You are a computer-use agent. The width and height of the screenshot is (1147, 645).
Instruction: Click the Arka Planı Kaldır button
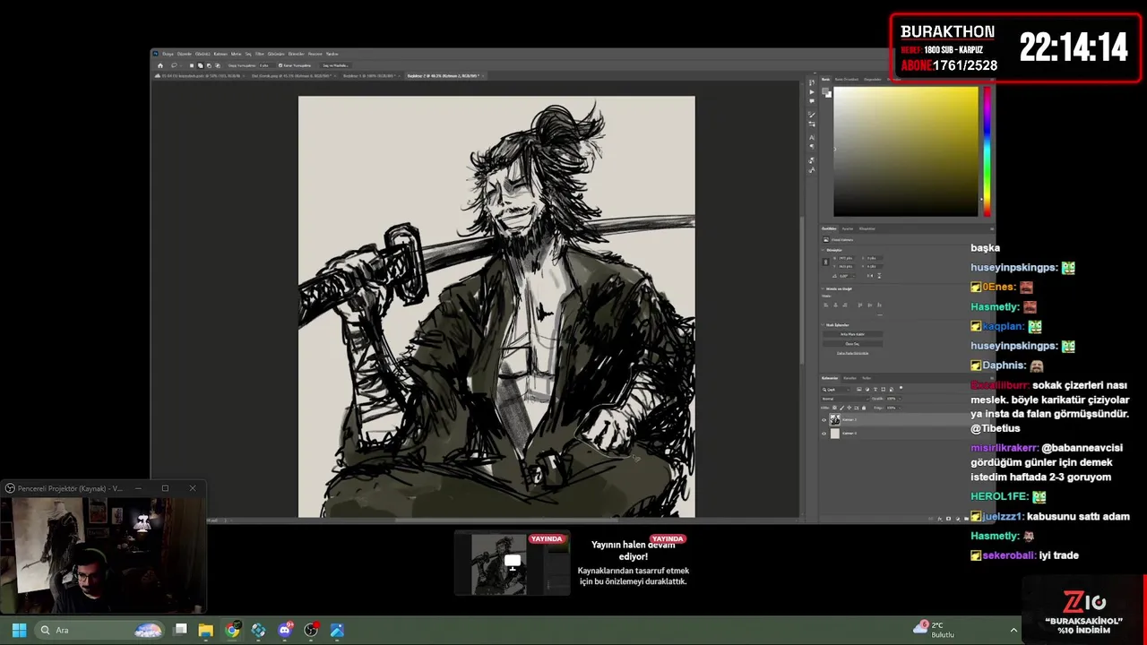tap(853, 334)
